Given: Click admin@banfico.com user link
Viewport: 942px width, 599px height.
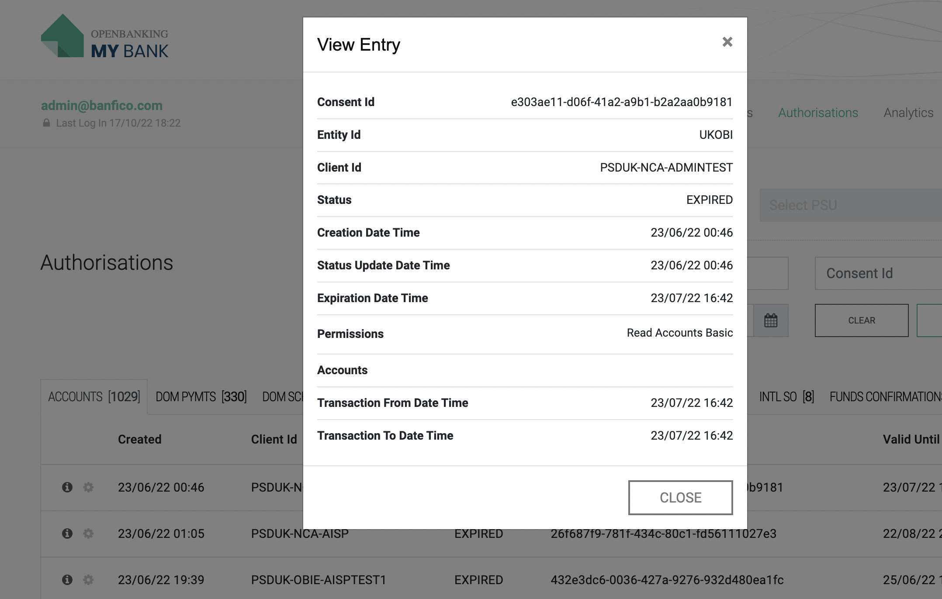Looking at the screenshot, I should (101, 105).
